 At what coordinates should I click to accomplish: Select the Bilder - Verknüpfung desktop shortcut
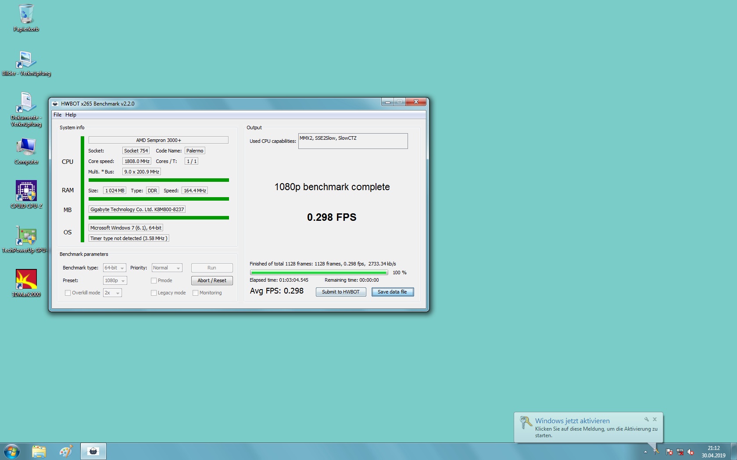[x=26, y=63]
